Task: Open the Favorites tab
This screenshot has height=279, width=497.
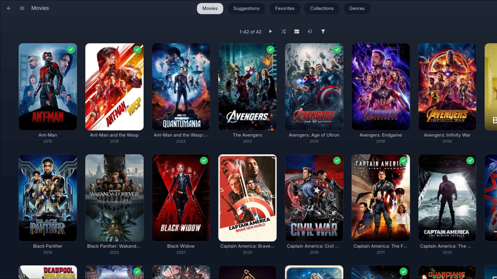Action: coord(285,8)
